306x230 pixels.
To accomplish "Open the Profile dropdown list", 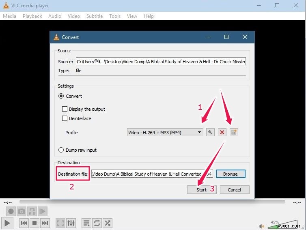I will pyautogui.click(x=165, y=132).
